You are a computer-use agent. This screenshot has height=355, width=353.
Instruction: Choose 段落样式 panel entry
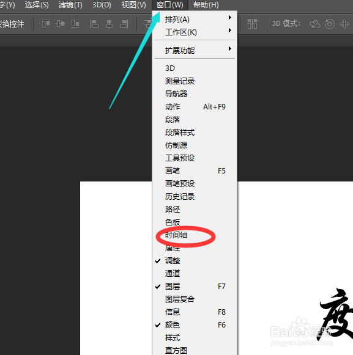point(195,132)
